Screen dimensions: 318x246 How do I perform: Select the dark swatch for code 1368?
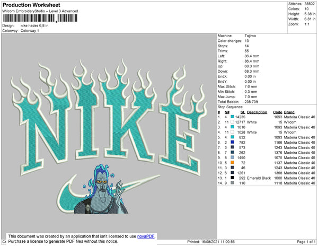click(x=232, y=173)
